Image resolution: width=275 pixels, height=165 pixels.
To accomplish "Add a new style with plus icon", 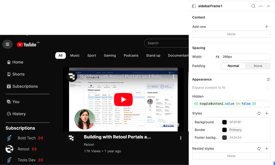I will pos(266,113).
